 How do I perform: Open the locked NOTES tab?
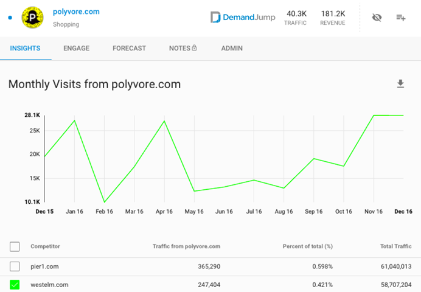[x=183, y=48]
